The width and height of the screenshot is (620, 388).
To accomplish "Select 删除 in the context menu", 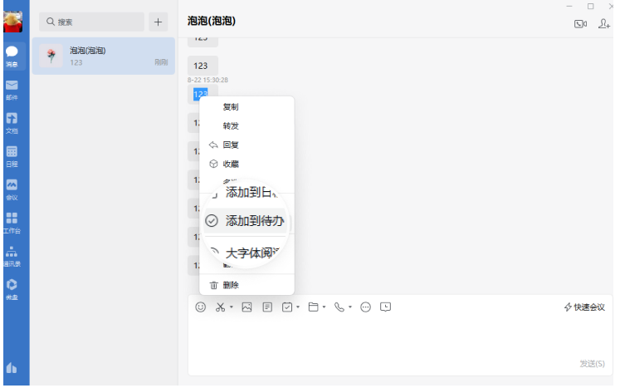I will pyautogui.click(x=231, y=285).
